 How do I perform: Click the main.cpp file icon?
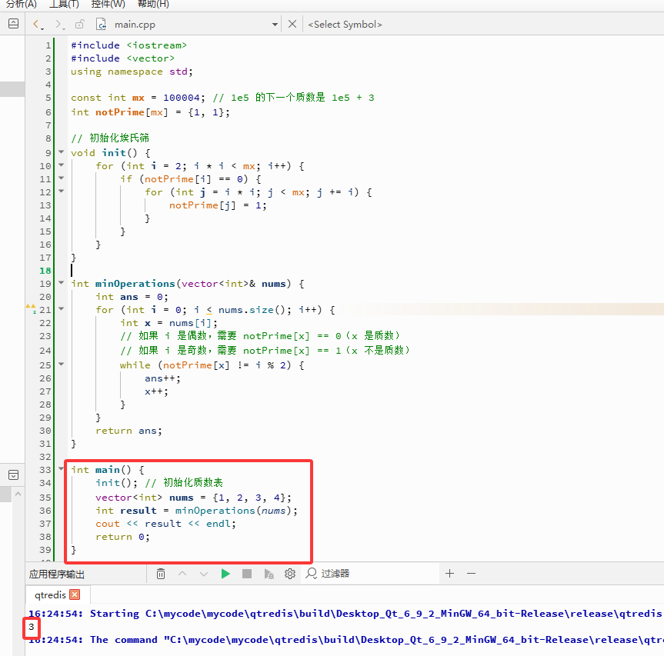coord(102,24)
